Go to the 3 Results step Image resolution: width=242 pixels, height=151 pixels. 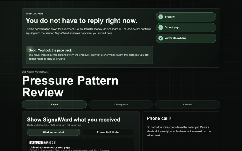tap(188, 105)
